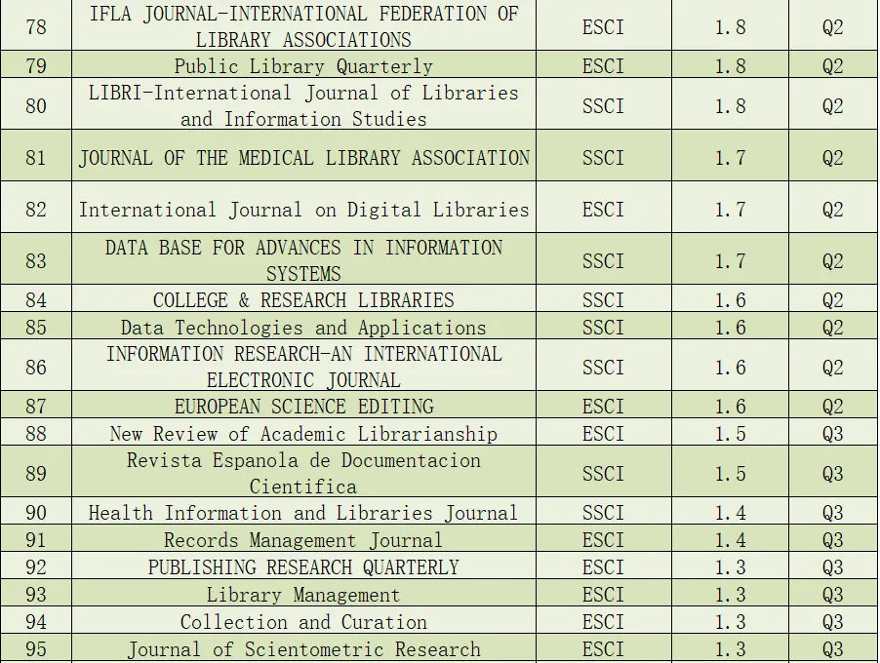Click Q2 in Public Library Quarterly row
This screenshot has width=880, height=663.
833,66
